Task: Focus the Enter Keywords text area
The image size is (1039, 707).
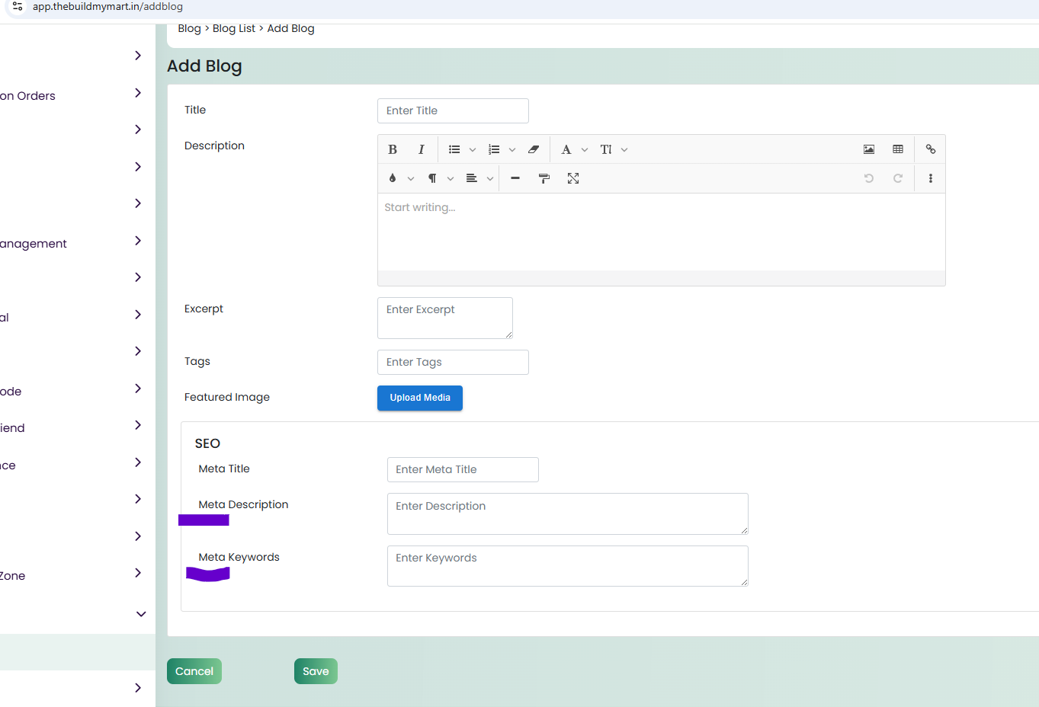Action: [568, 566]
